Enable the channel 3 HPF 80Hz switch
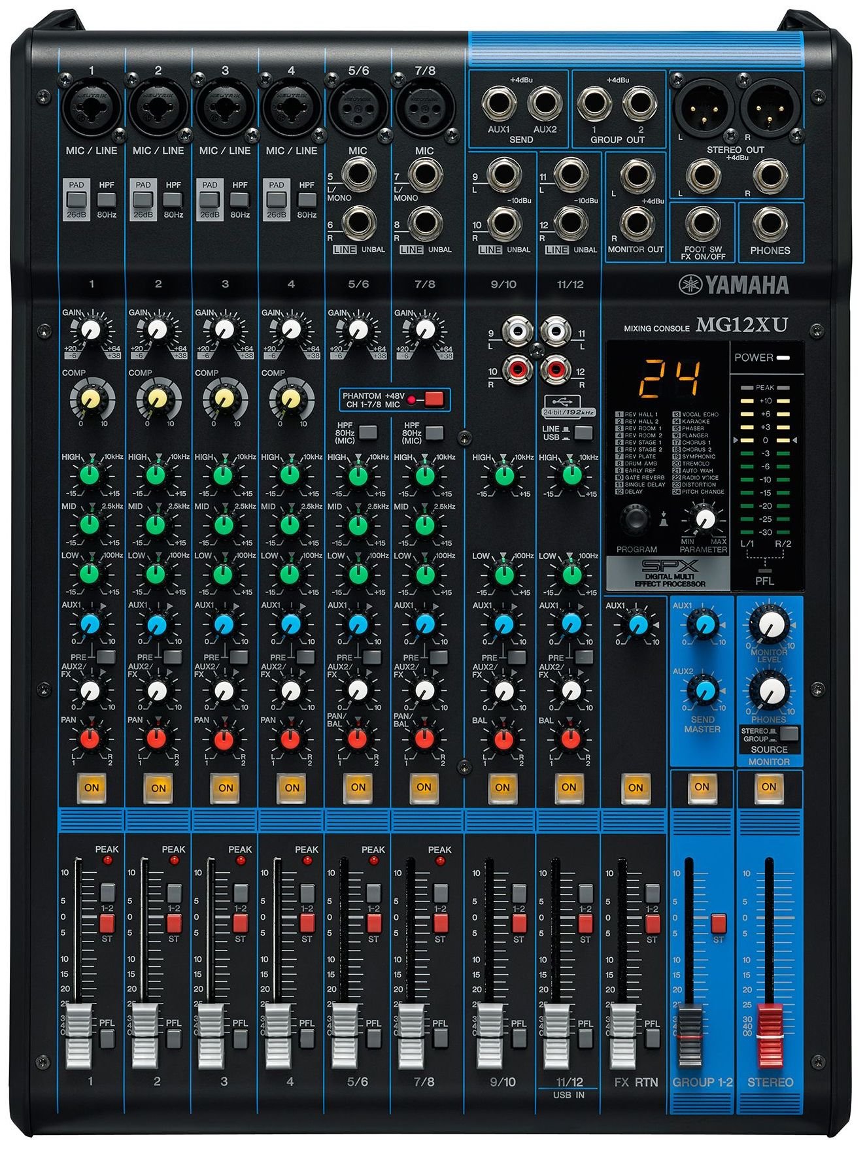 point(240,199)
